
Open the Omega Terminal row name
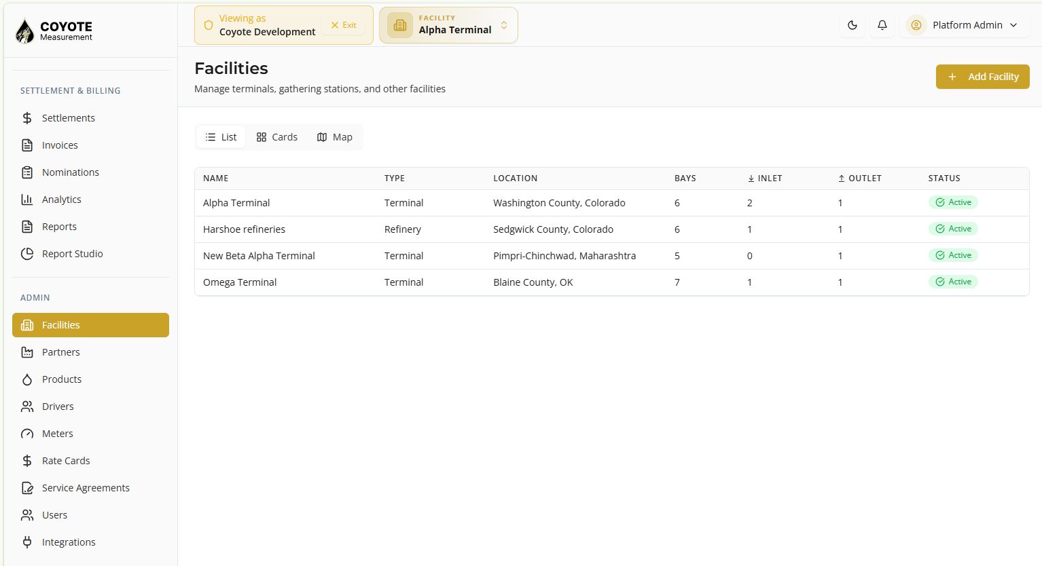(x=240, y=282)
